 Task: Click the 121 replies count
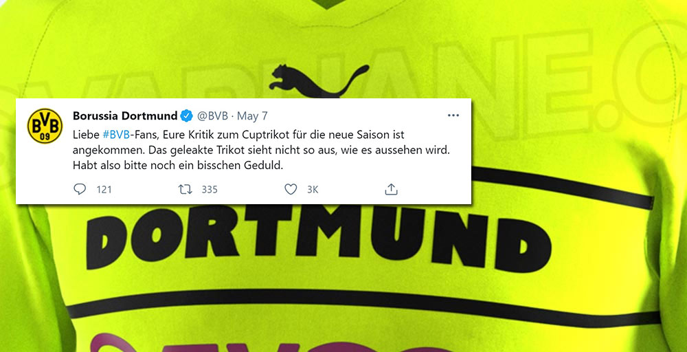coord(104,189)
